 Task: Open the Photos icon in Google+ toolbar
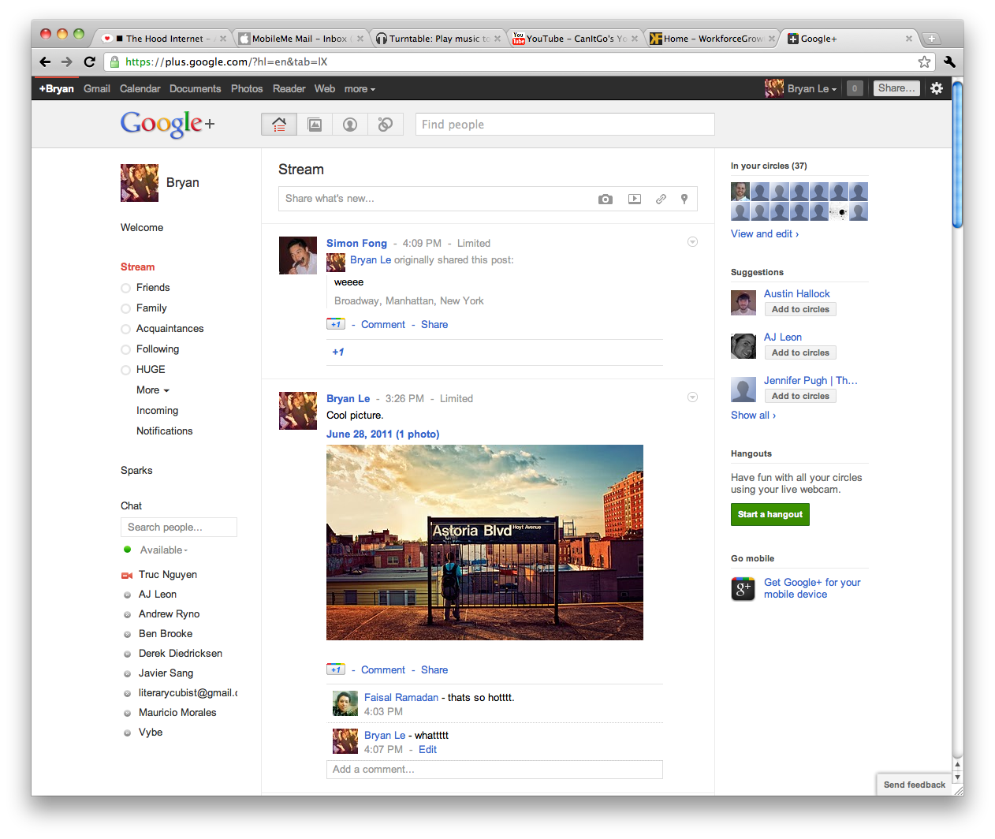click(x=315, y=125)
